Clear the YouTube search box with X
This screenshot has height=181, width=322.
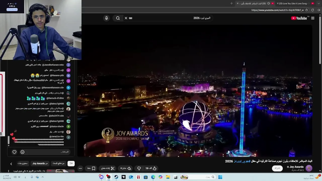126,18
